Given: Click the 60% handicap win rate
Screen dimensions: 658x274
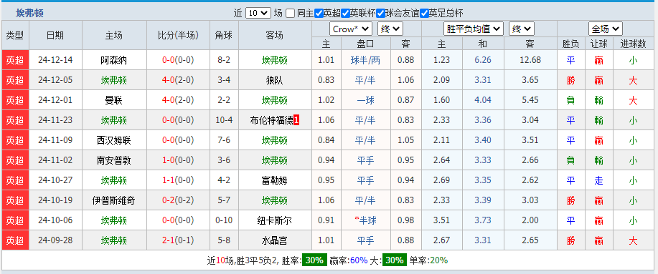Looking at the screenshot, I should [x=359, y=260].
